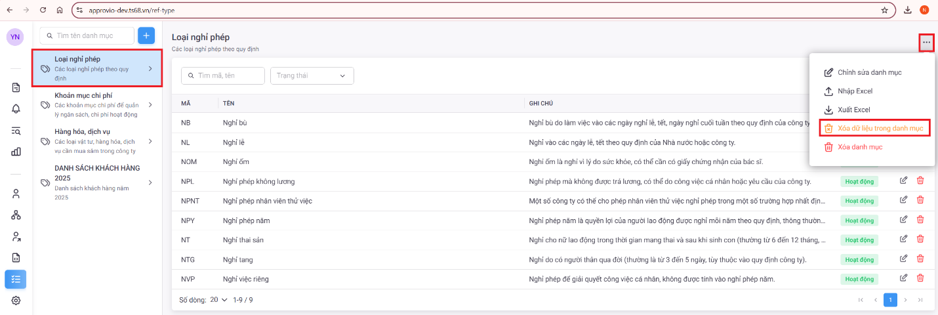Click the settings gear in sidebar
Screen dimensions: 938x315
tap(16, 301)
